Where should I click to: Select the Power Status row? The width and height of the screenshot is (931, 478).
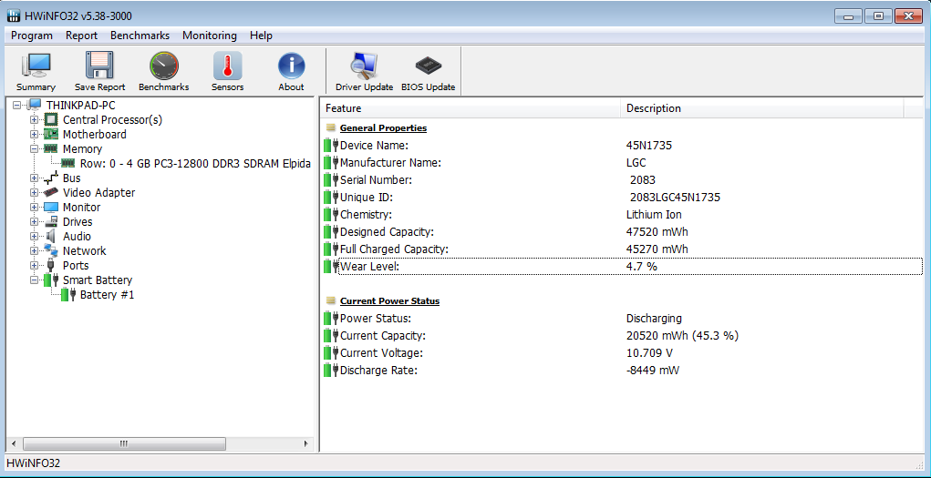623,319
